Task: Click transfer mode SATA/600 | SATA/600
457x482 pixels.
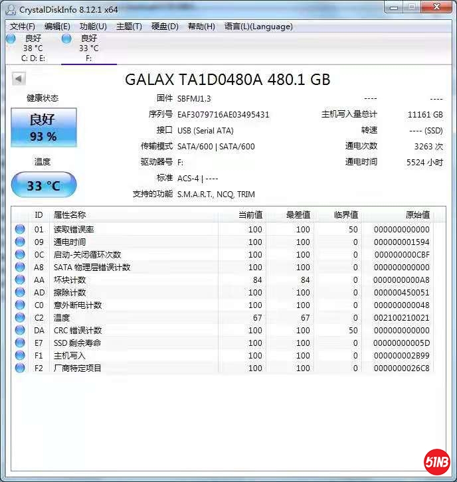Action: [x=216, y=147]
